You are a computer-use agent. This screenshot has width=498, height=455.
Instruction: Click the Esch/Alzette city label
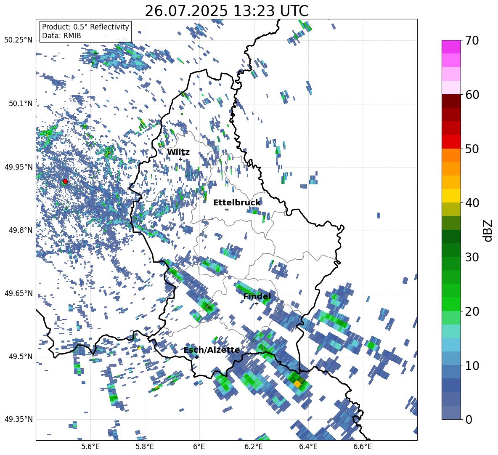click(212, 350)
